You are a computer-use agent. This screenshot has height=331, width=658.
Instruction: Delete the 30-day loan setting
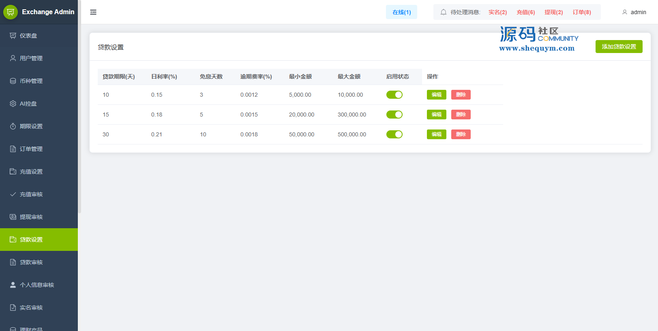tap(461, 134)
